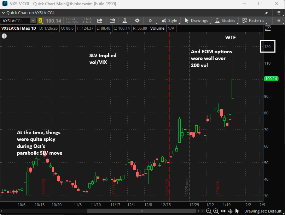Click the green 100.14 price bubble
This screenshot has height=215, width=285.
coord(271,79)
